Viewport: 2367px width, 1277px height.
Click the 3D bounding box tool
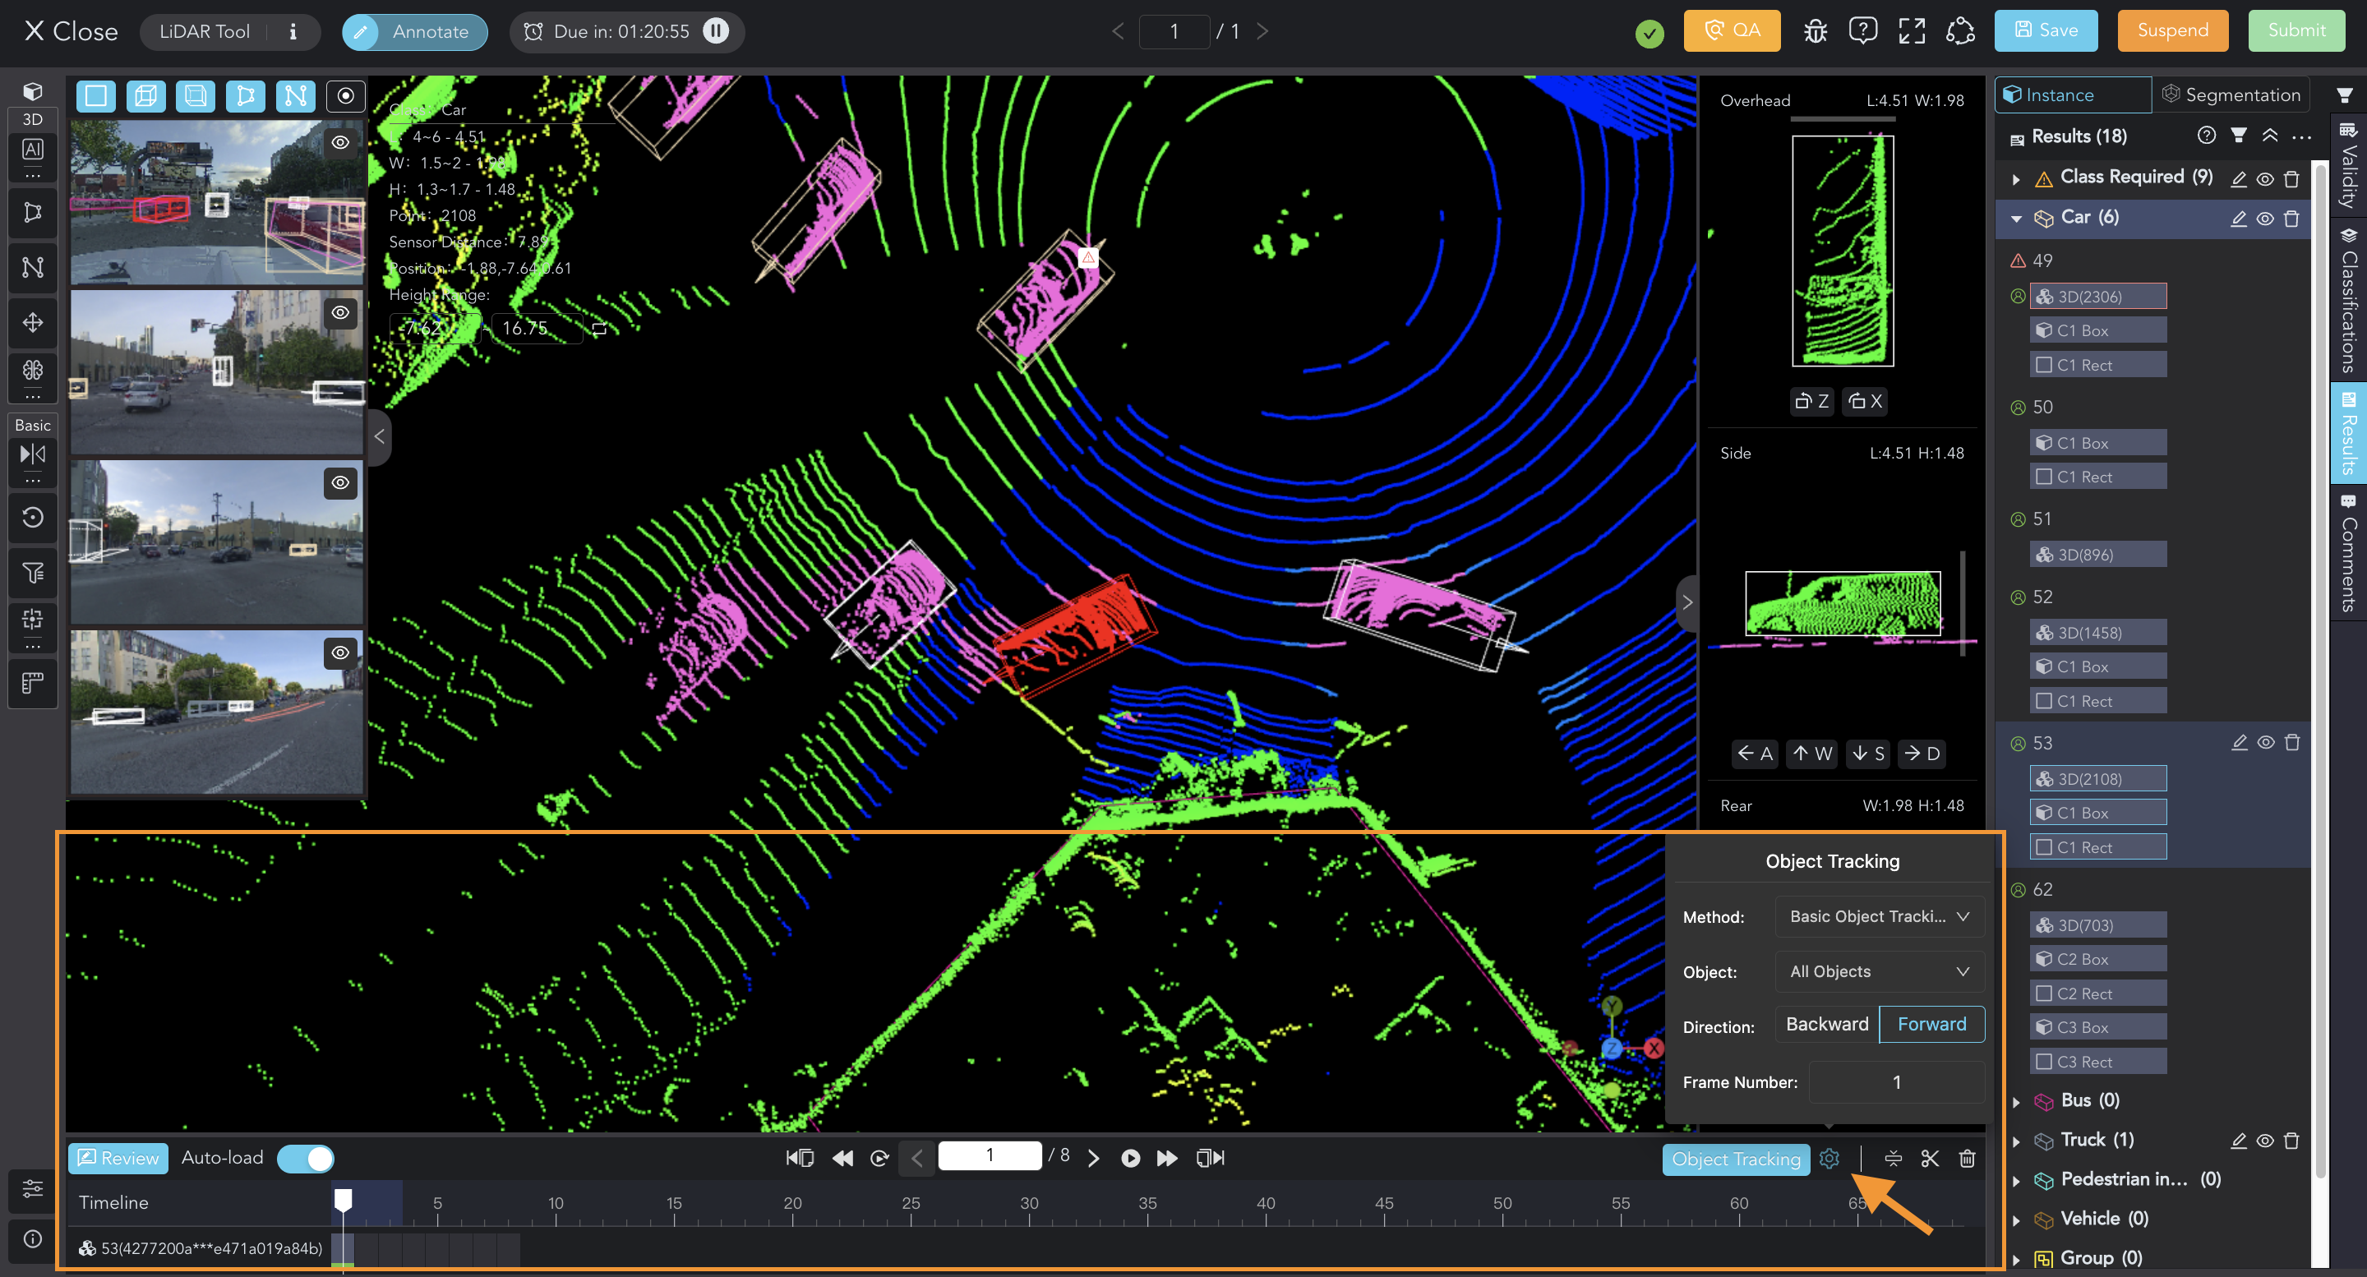click(x=145, y=96)
